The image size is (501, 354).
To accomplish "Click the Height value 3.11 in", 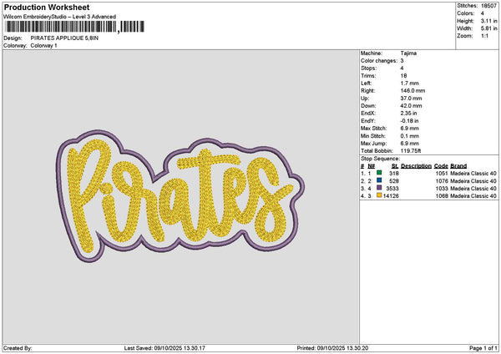I will tap(488, 21).
